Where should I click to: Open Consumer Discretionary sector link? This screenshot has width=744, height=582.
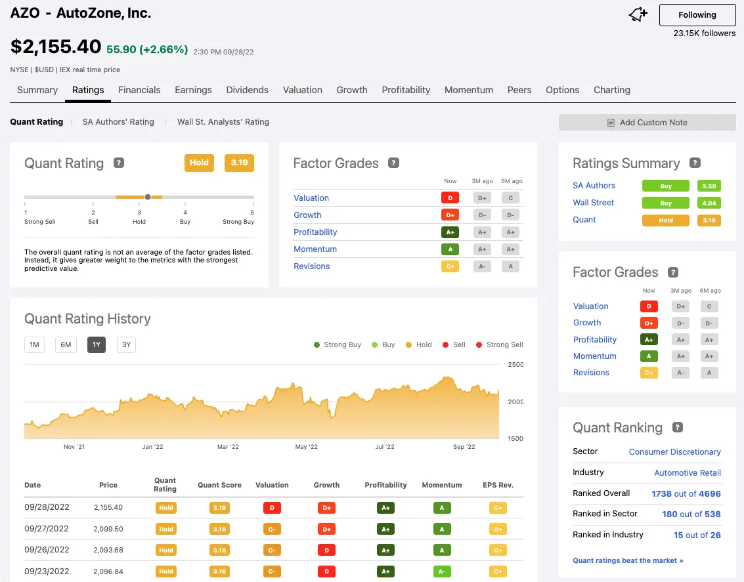(x=674, y=451)
